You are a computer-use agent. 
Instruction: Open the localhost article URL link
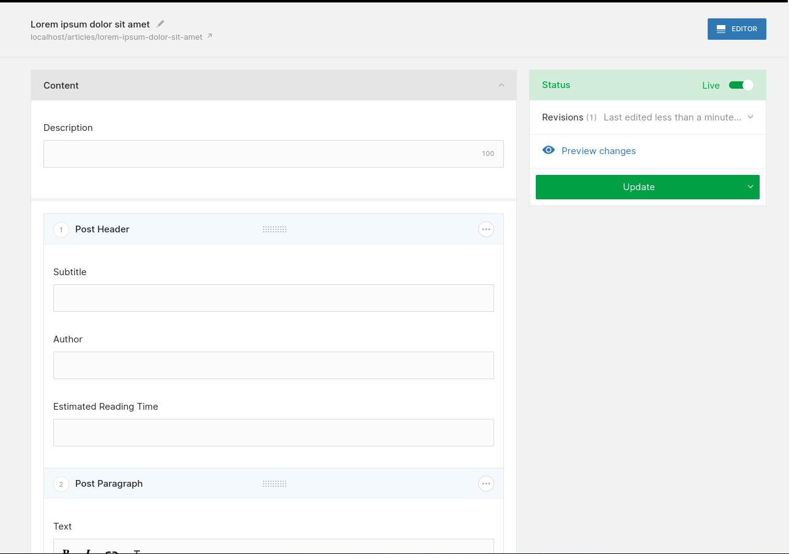tap(116, 37)
